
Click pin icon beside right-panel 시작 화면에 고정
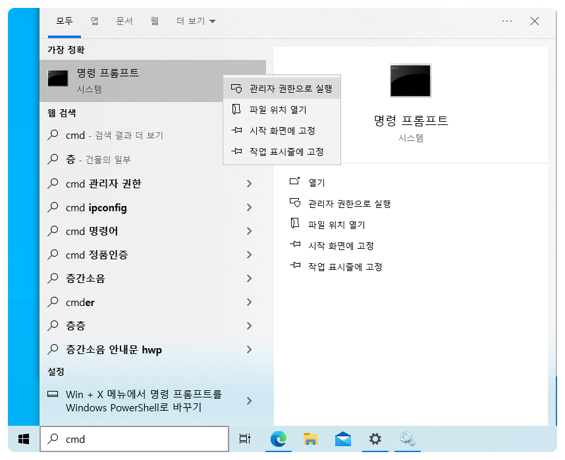pos(295,244)
